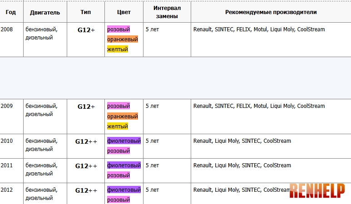
Task: Select "5 лет" interval in 2009 row
Action: [153, 106]
